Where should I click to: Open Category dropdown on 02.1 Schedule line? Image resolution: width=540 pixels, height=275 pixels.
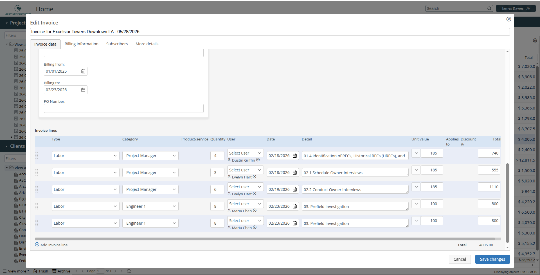pos(150,173)
